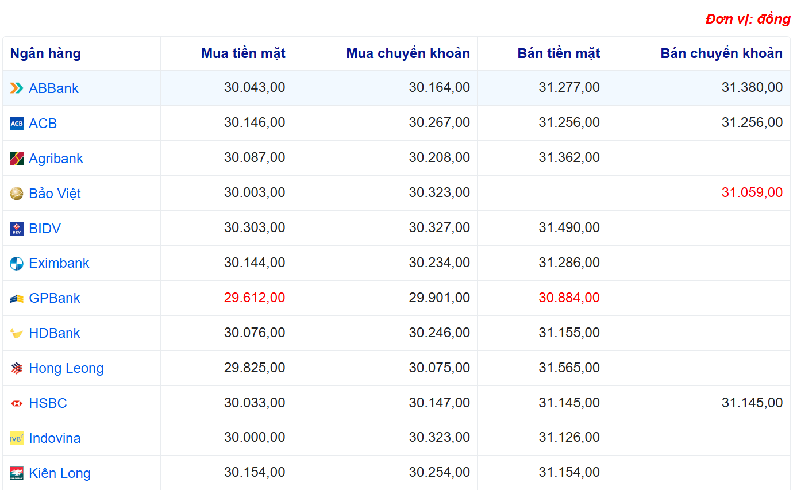This screenshot has height=490, width=793.
Task: Click the Mua chuyển khoản column header
Action: [408, 53]
